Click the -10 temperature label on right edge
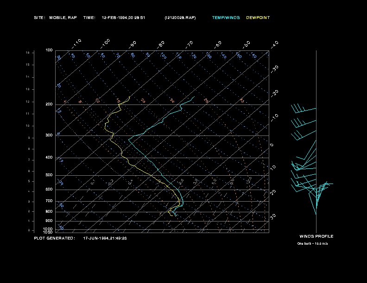Viewport: 367px width, 283px height. 274,118
